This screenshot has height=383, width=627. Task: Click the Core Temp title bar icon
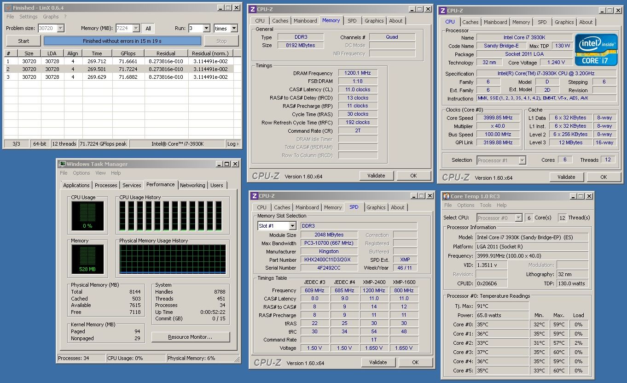click(446, 196)
